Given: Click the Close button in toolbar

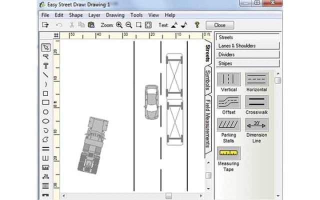Looking at the screenshot, I should (219, 24).
